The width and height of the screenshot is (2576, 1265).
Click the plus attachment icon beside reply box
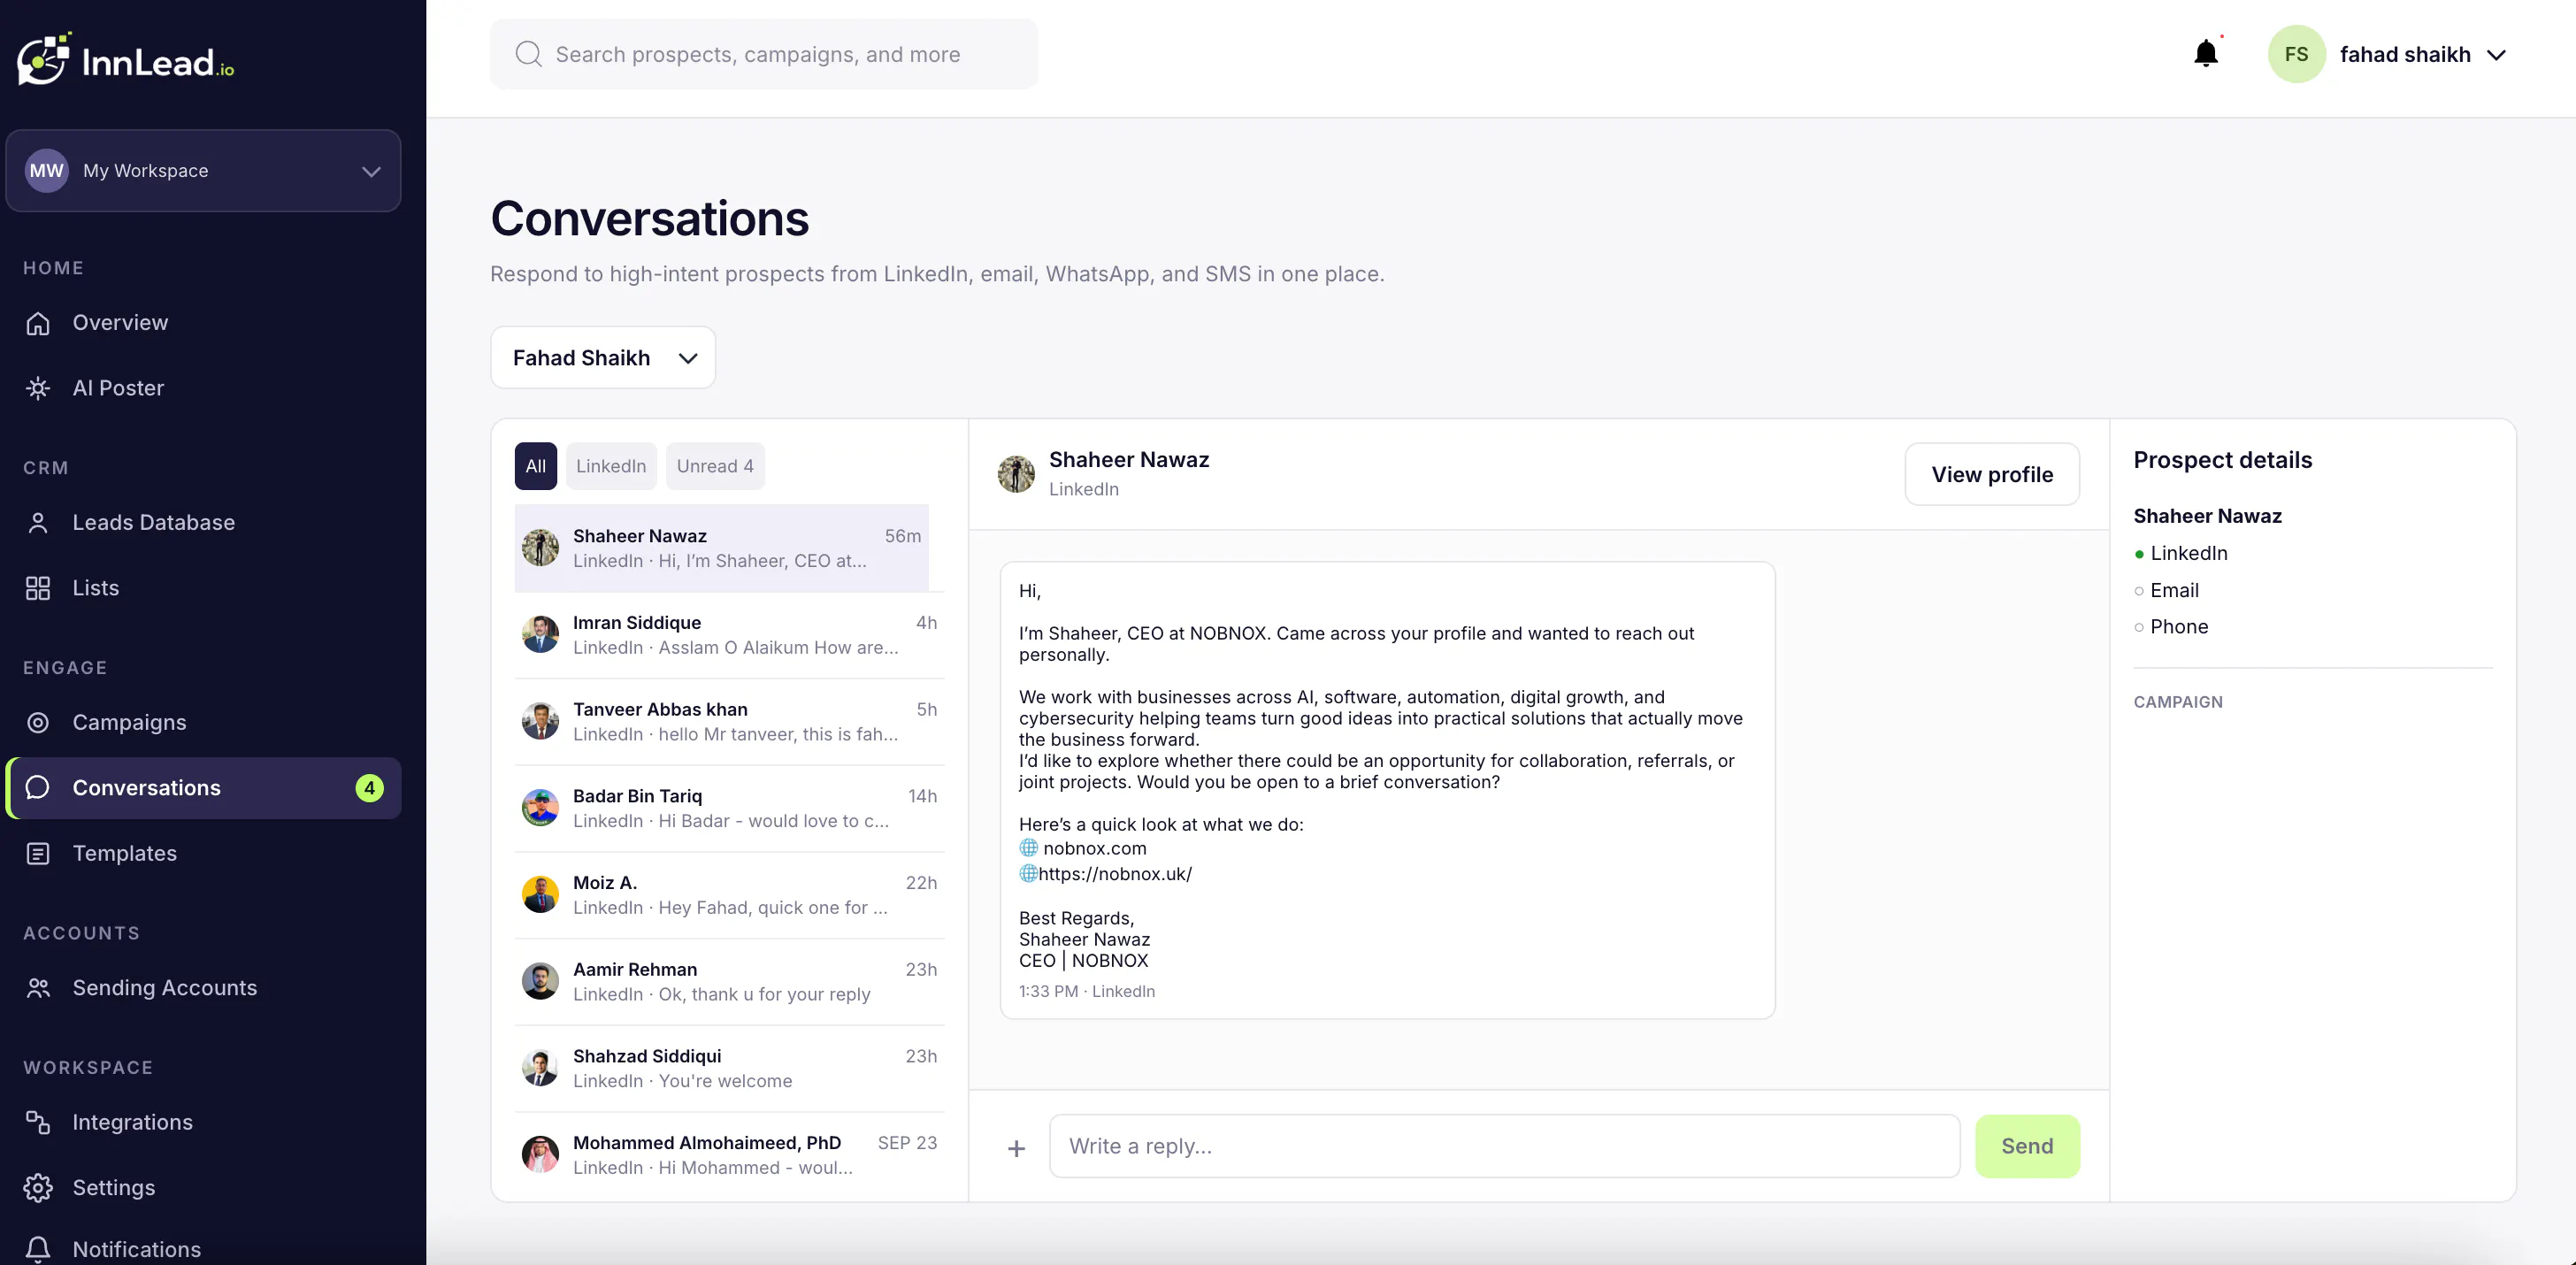1016,1148
